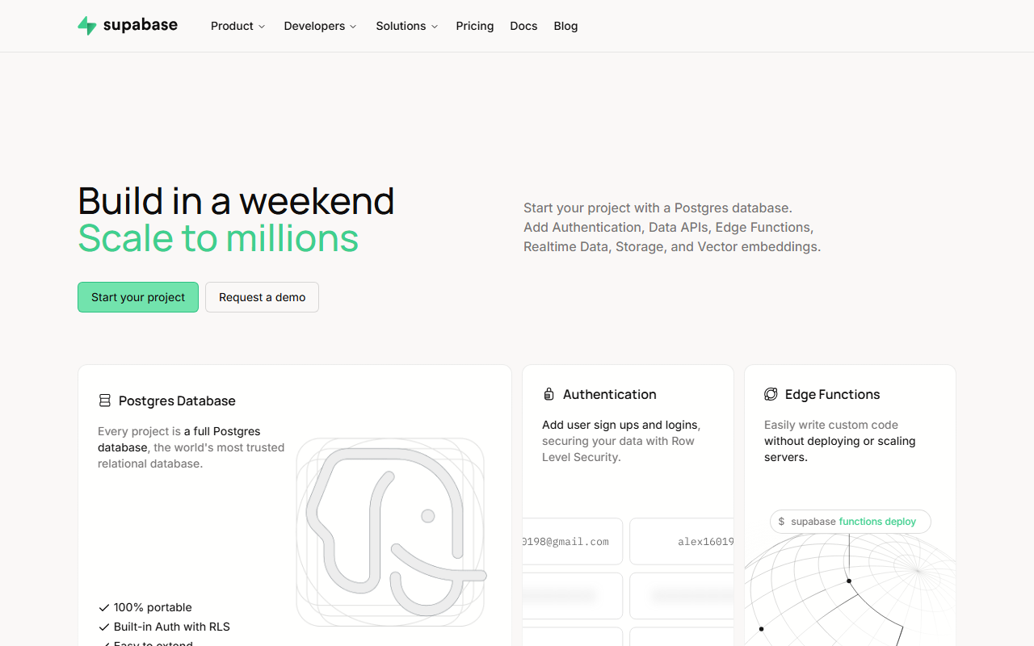Click the checkmark beside Built-in Auth with RLS

(103, 627)
